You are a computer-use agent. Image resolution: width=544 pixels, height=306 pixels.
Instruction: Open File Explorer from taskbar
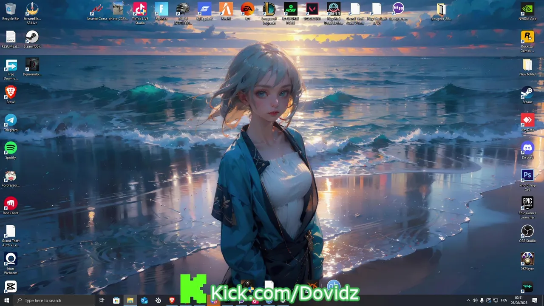pos(130,300)
